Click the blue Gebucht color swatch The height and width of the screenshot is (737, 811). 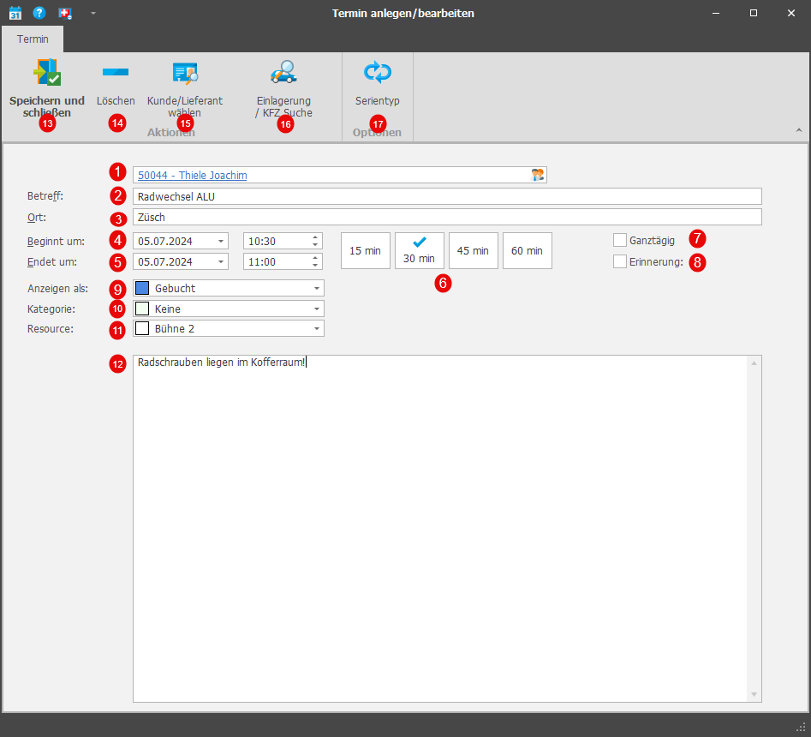click(142, 288)
